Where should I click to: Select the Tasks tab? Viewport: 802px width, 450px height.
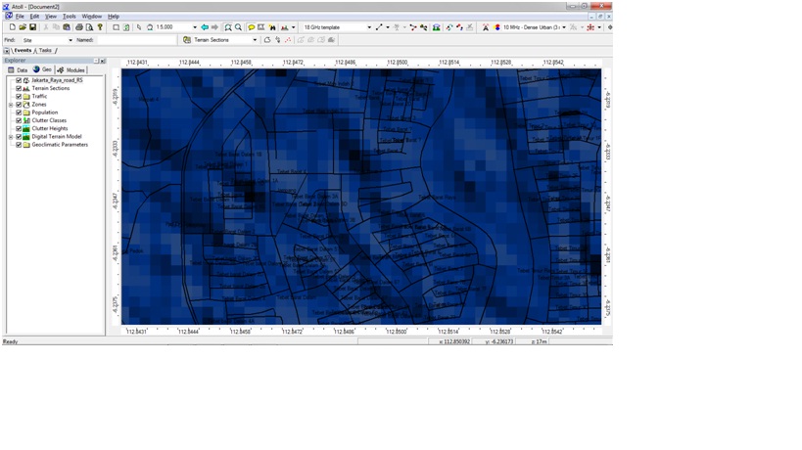45,51
